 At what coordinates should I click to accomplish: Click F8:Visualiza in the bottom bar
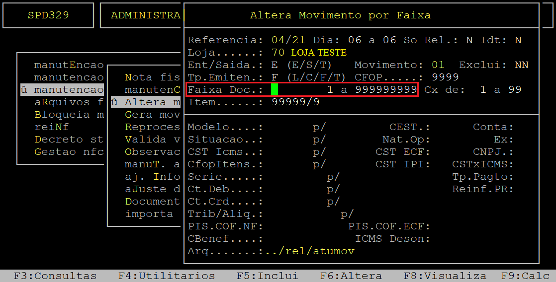[x=445, y=276]
